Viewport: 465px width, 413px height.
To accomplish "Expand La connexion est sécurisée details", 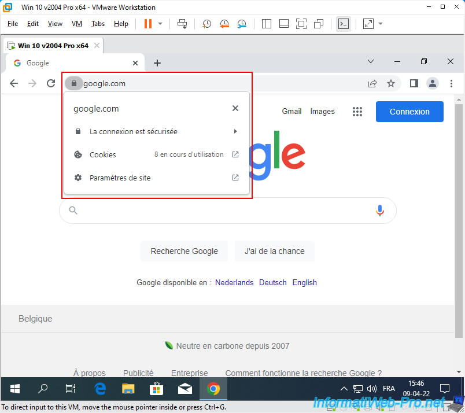I will pos(157,131).
